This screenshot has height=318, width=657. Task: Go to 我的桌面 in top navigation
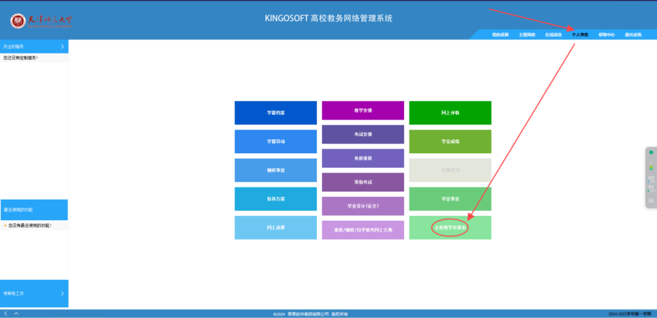(x=500, y=35)
